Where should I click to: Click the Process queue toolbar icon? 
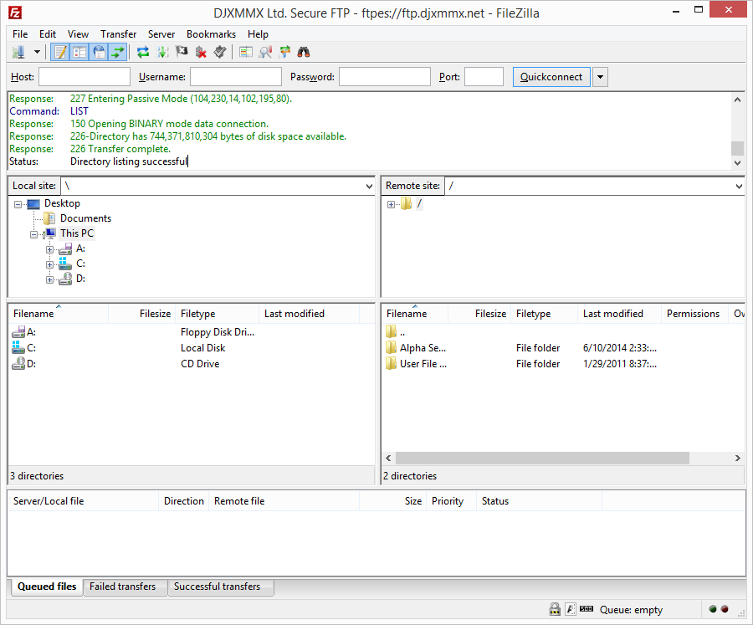162,52
